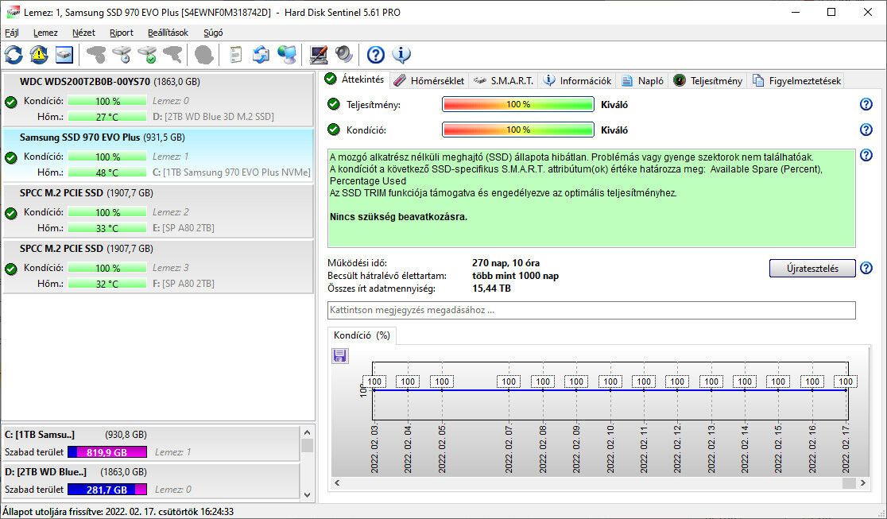887x519 pixels.
Task: Click the envelope with refresh arrows icon
Action: pyautogui.click(x=261, y=55)
